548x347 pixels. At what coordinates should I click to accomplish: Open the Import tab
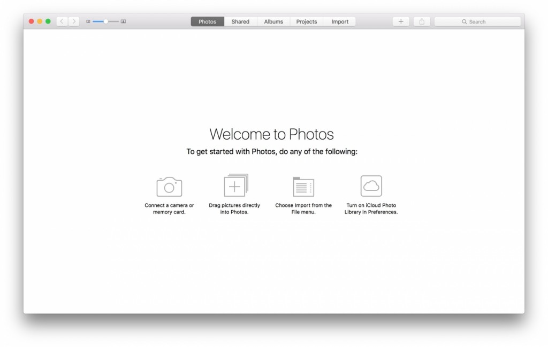tap(340, 21)
